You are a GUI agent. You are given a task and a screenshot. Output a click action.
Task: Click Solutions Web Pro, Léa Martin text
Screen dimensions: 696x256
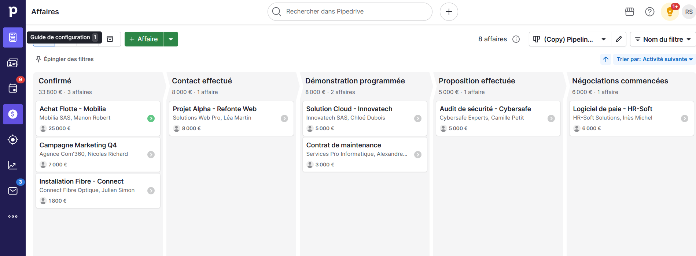[x=212, y=118]
